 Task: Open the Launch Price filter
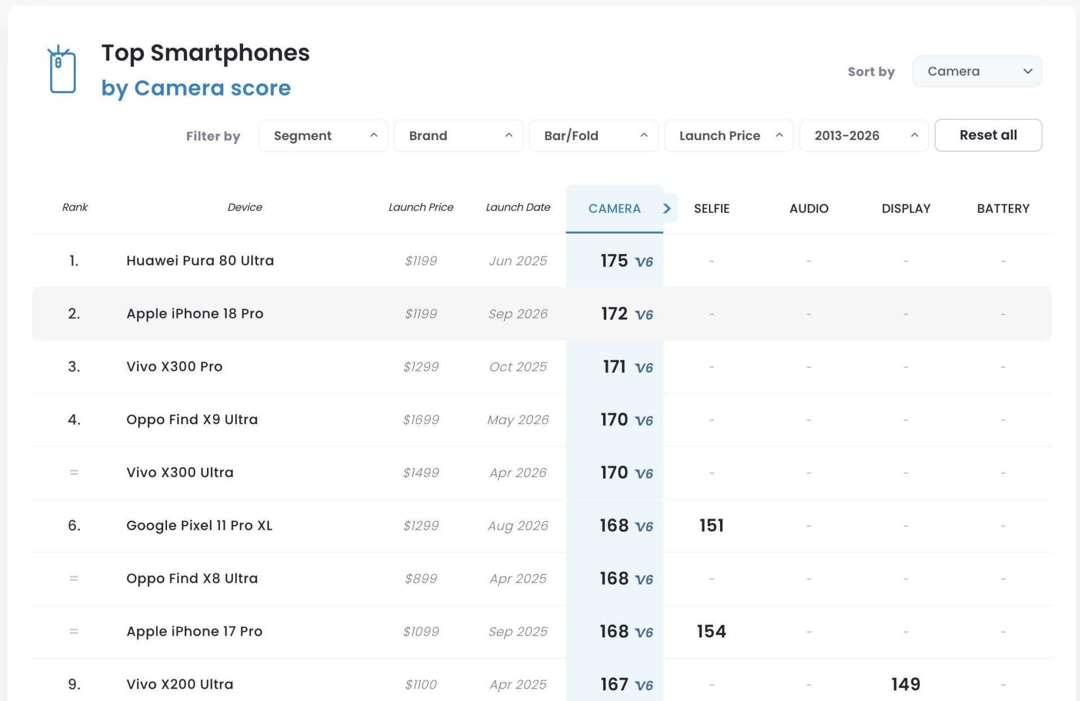pos(729,136)
